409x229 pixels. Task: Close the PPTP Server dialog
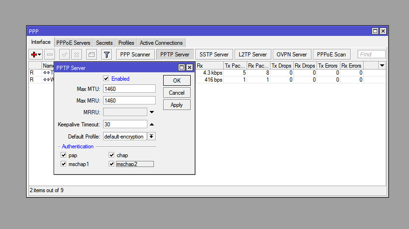click(x=189, y=68)
